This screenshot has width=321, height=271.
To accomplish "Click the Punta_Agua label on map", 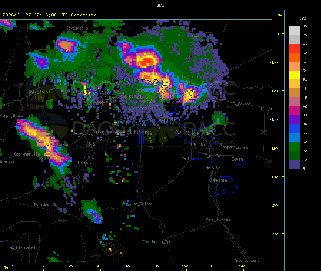I will coord(163,242).
